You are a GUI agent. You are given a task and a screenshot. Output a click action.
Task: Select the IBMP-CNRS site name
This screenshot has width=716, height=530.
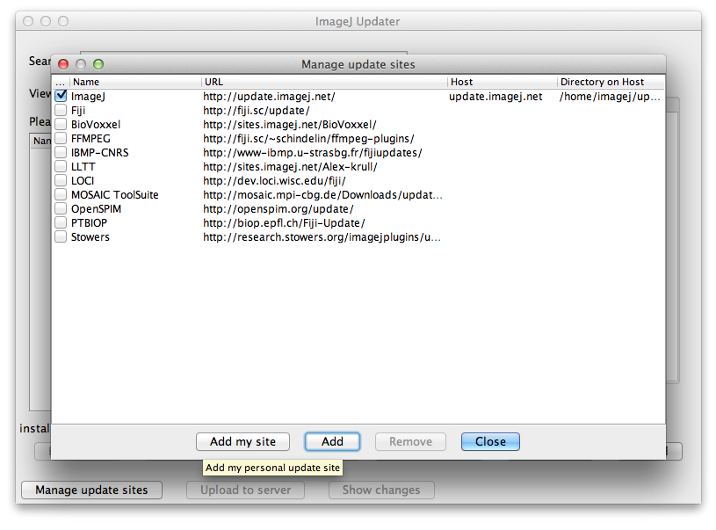[100, 153]
